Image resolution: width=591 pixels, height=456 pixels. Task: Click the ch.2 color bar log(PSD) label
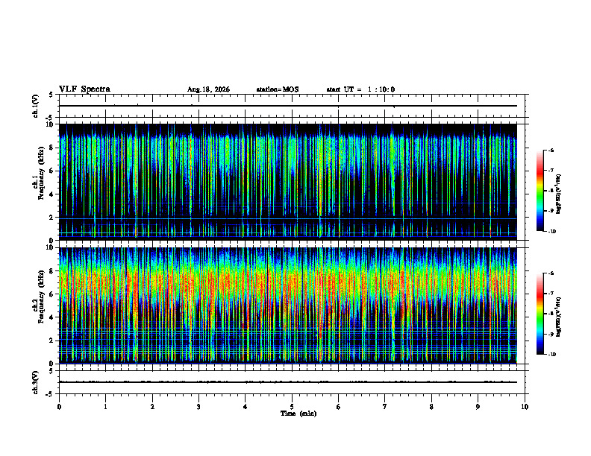559,317
